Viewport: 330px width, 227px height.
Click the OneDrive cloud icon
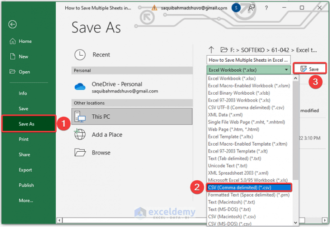80,87
